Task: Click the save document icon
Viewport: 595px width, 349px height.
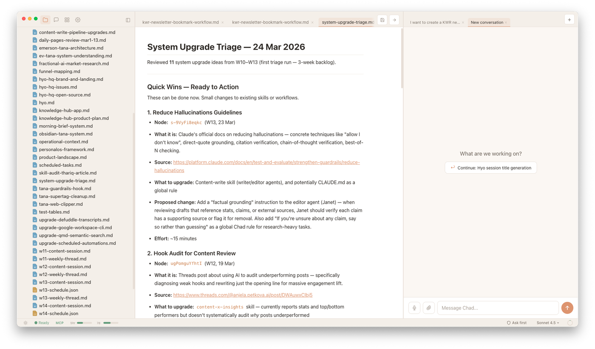Action: (x=382, y=20)
